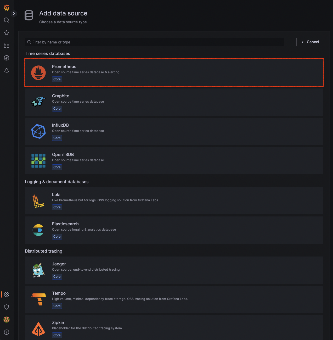Select the Prometheus data source title
333x340 pixels.
point(64,66)
